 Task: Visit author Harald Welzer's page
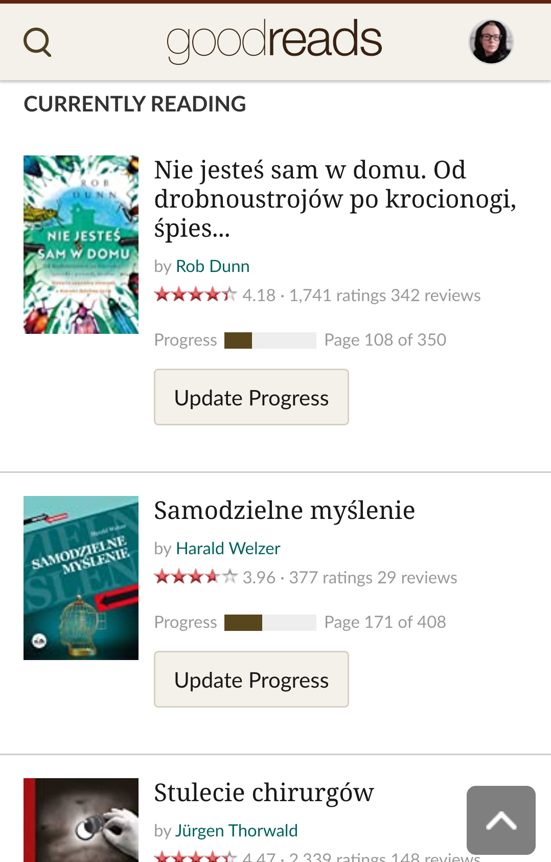point(228,549)
